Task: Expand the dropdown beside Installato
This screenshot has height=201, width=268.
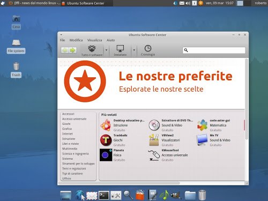Action: tap(134, 50)
